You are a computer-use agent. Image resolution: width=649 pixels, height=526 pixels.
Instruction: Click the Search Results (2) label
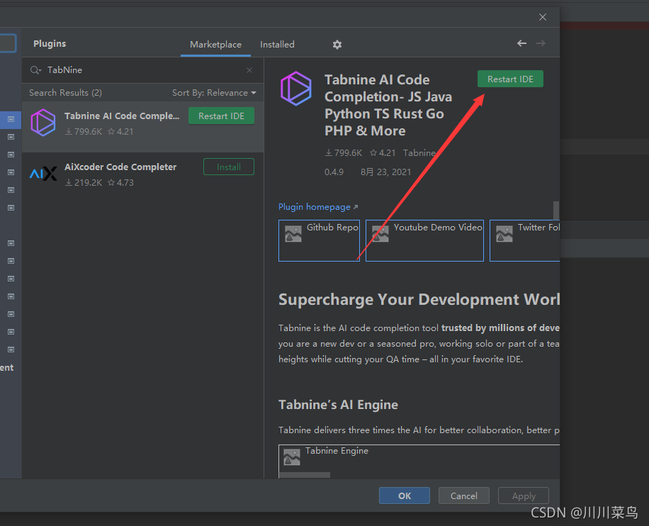pos(65,93)
